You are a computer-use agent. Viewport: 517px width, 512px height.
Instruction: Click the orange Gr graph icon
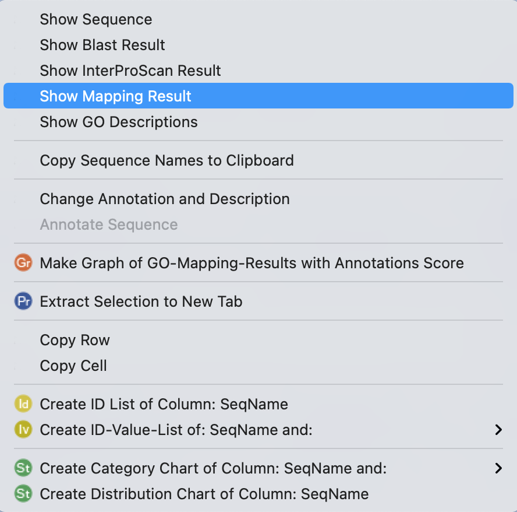[x=24, y=263]
